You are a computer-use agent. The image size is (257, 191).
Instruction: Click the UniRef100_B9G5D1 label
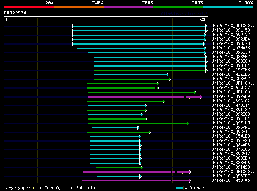coord(230,66)
